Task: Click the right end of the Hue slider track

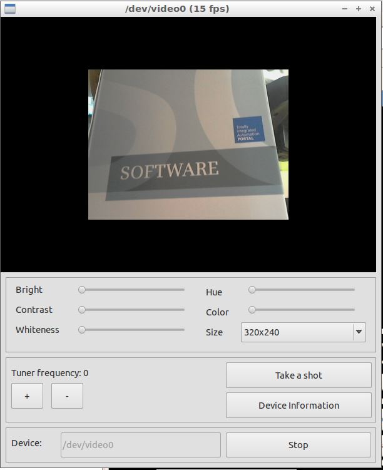Action: point(352,290)
